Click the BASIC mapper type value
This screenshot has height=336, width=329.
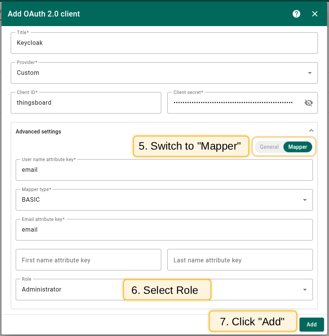31,200
